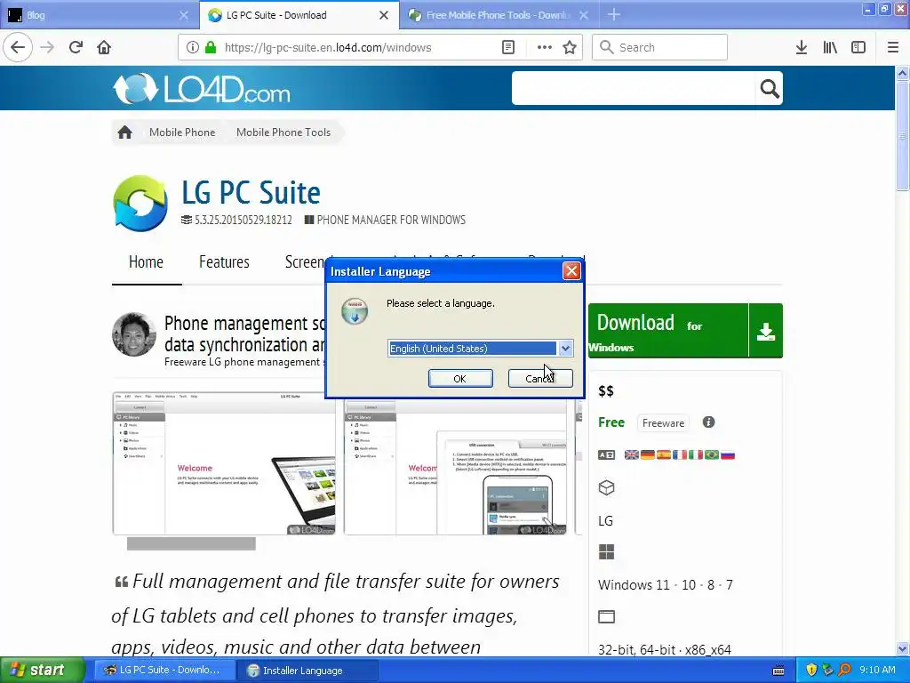Screen dimensions: 910x683
Task: Click the Windows logo platform icon
Action: click(606, 551)
